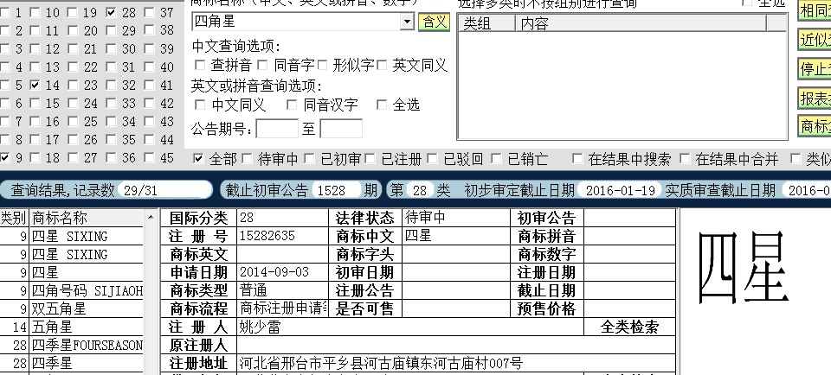The height and width of the screenshot is (375, 831).
Task: Click registration number 15282635
Action: point(267,235)
